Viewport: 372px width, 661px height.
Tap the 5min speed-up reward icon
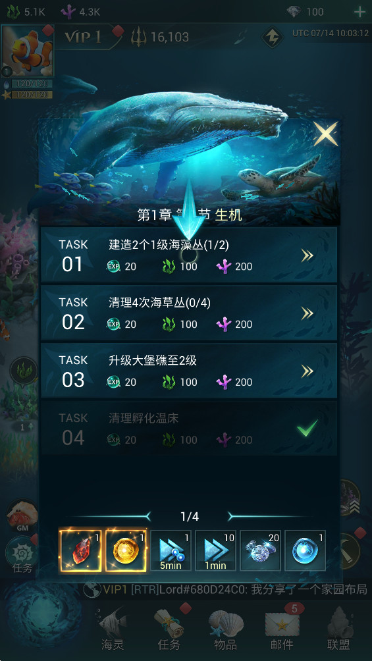click(171, 550)
